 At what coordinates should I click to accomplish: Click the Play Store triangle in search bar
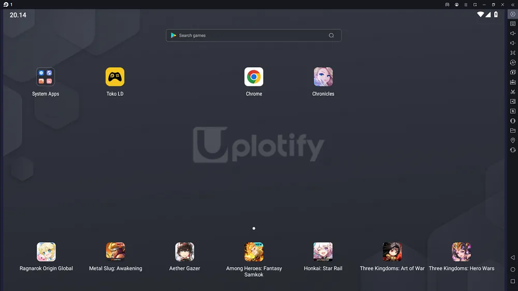click(x=173, y=35)
